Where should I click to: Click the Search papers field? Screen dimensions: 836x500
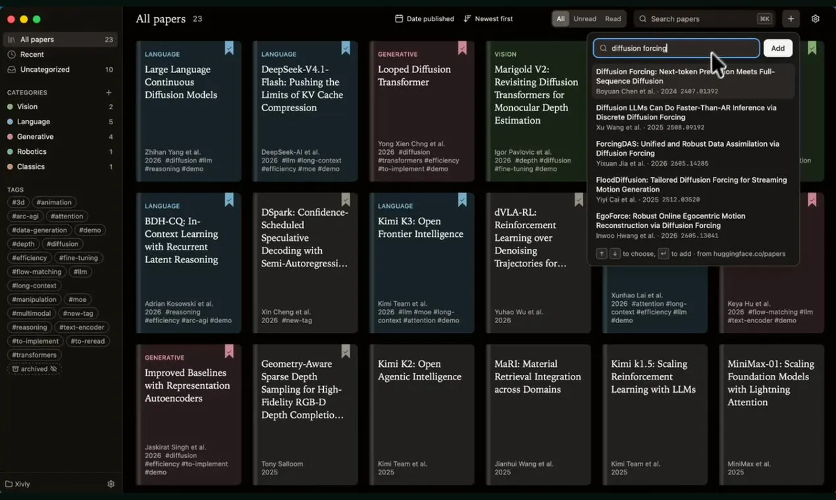[704, 19]
